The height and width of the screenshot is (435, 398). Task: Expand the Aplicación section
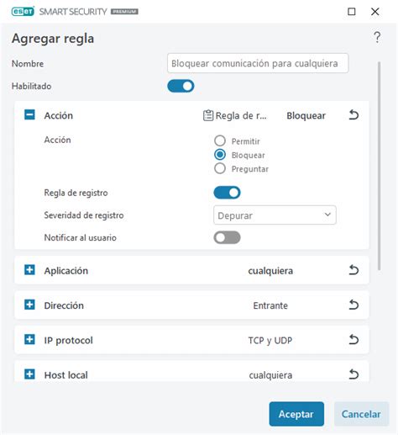pos(29,270)
